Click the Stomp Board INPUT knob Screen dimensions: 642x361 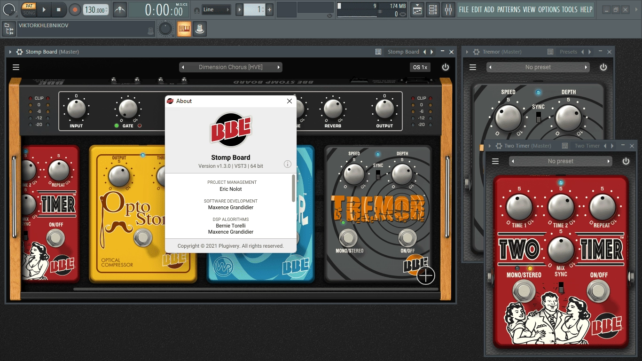coord(76,109)
